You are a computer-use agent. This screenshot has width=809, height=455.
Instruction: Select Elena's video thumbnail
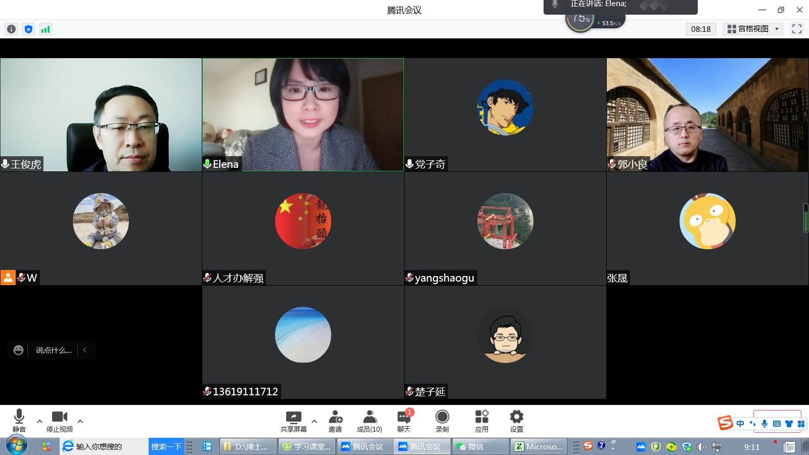point(303,115)
